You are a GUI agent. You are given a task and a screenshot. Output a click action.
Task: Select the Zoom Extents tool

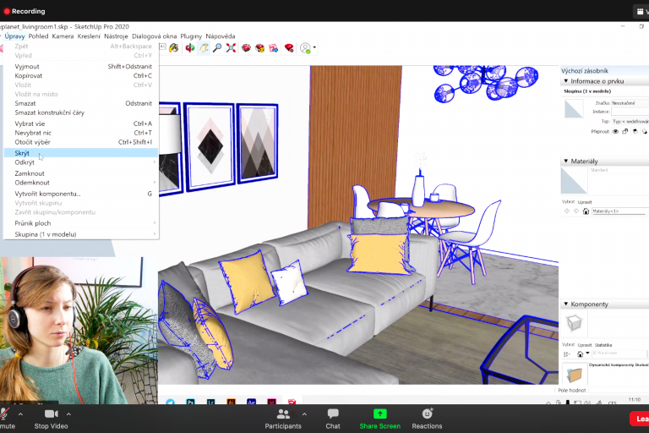pyautogui.click(x=231, y=48)
